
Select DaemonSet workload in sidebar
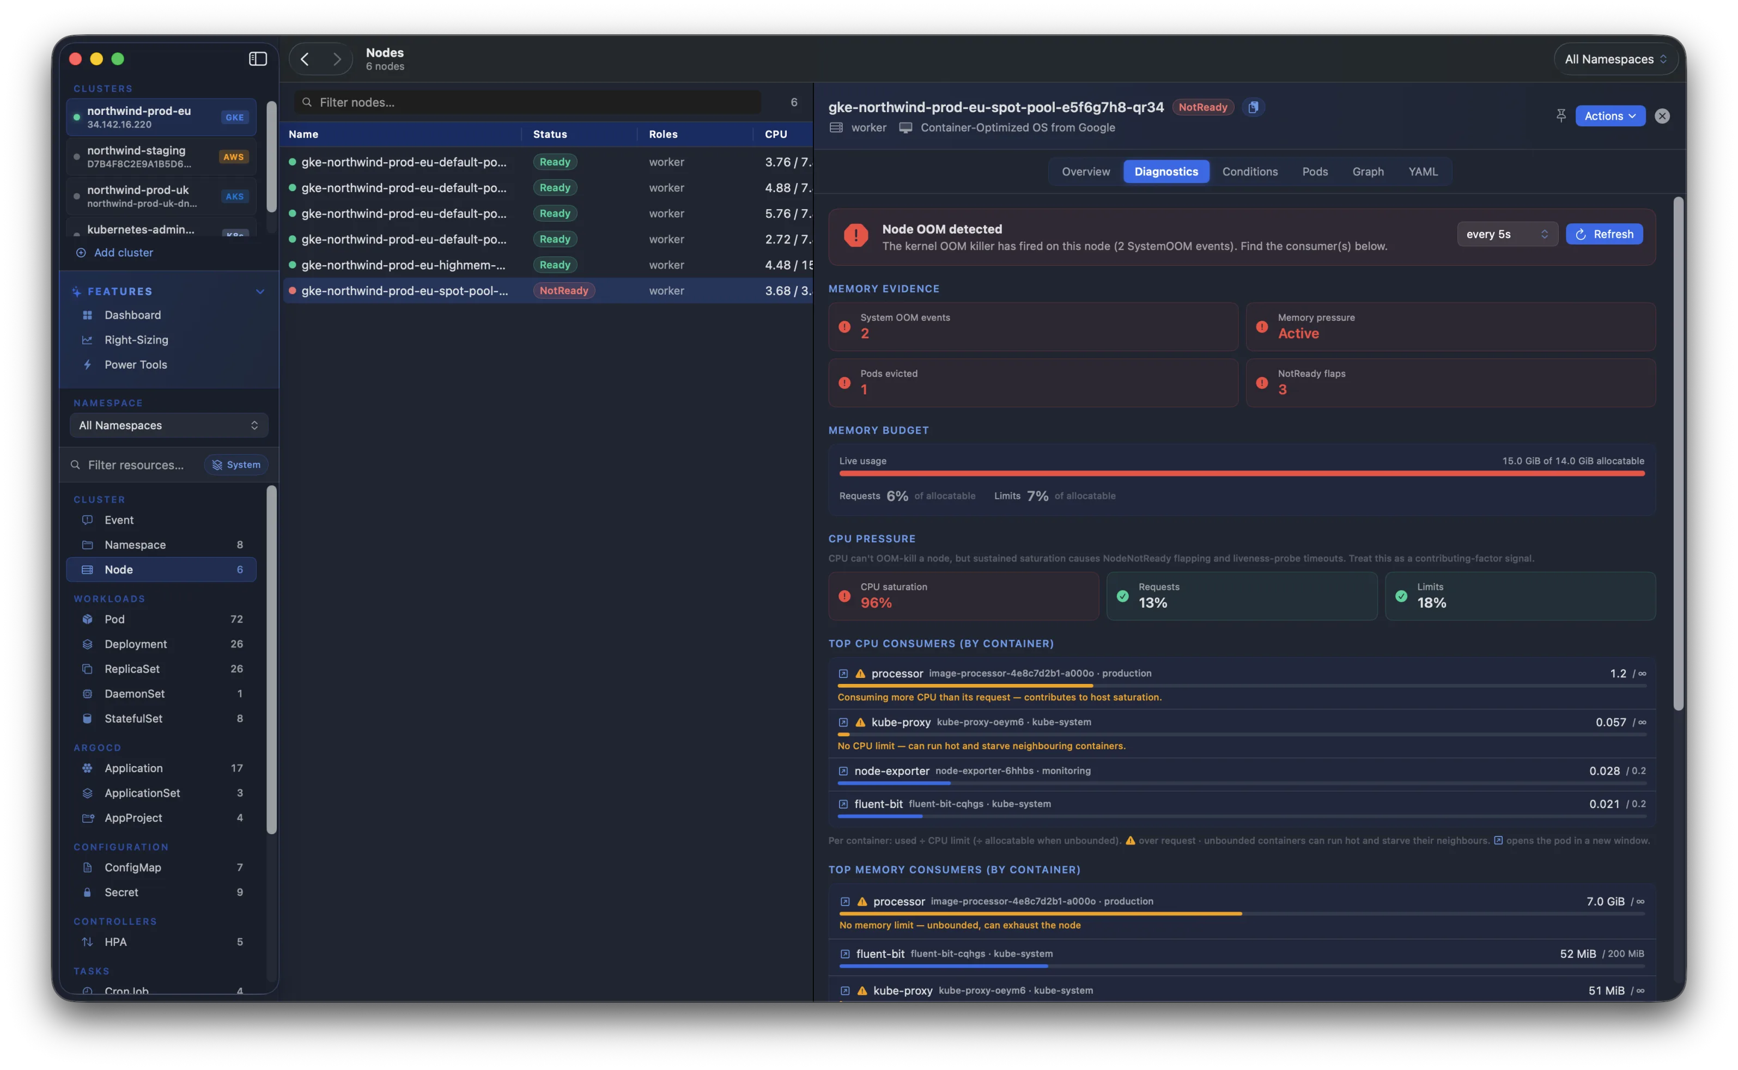point(161,694)
